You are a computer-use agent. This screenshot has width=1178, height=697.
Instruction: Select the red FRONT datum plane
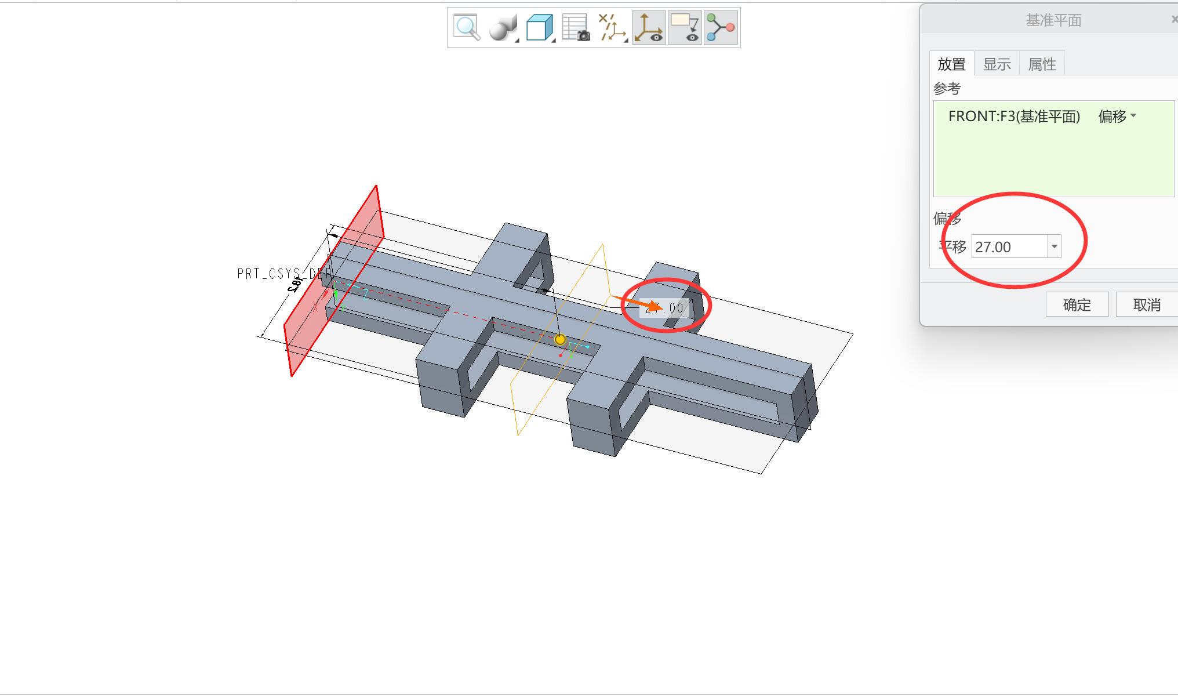[333, 281]
